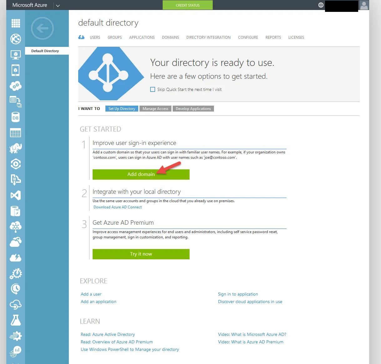Open CDN cloud-lightning icon
Screen dimensions: 381x364
click(x=16, y=258)
